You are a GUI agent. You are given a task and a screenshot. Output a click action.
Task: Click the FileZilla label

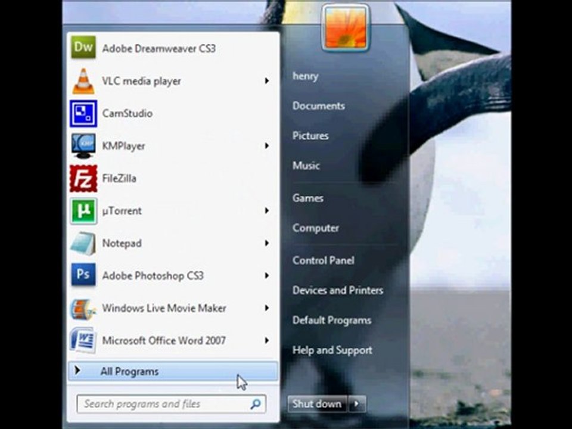pyautogui.click(x=119, y=178)
